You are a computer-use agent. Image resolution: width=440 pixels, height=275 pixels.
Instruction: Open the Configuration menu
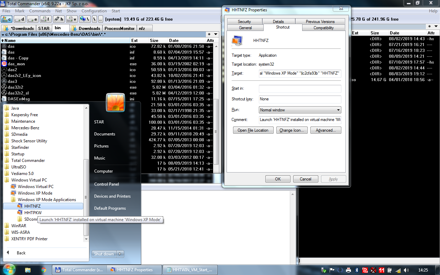[x=94, y=11]
